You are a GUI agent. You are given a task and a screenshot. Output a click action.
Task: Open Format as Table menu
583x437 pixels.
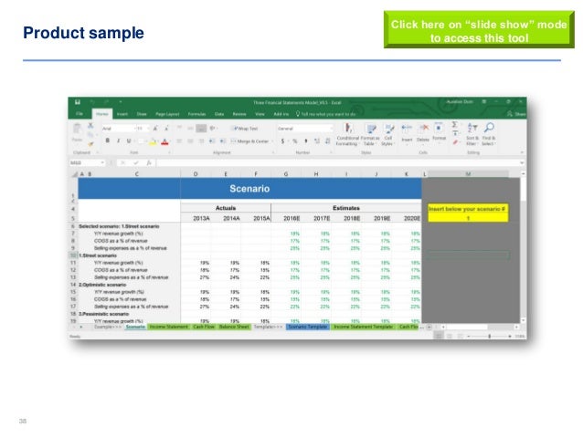click(x=370, y=134)
